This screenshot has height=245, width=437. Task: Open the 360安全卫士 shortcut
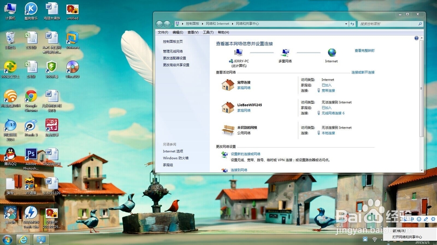(x=10, y=69)
